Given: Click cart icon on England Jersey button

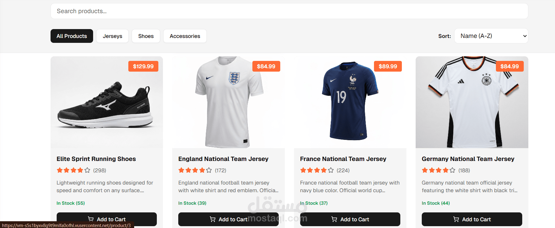Looking at the screenshot, I should [x=213, y=219].
